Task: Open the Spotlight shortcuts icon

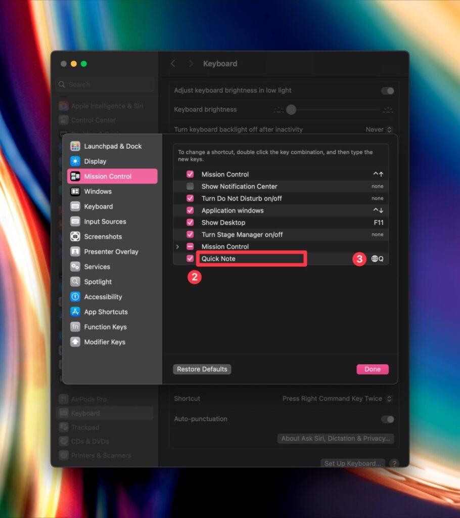Action: [75, 282]
